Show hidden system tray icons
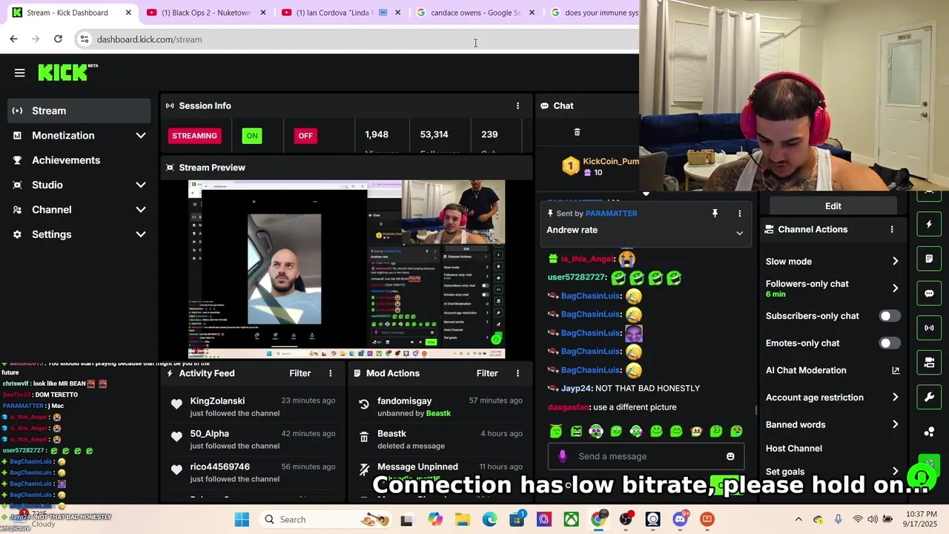 click(798, 519)
